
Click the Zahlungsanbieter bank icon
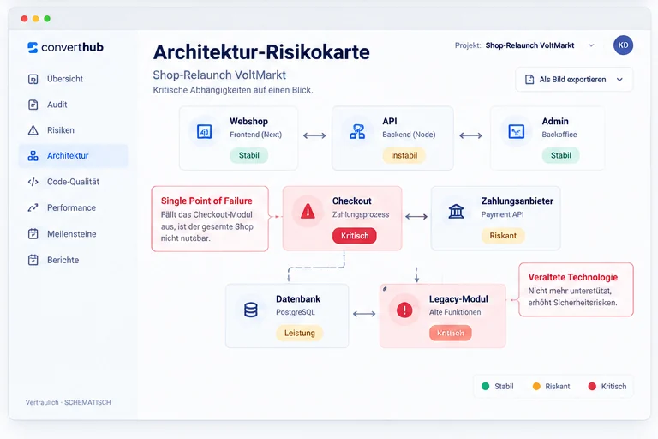point(456,211)
